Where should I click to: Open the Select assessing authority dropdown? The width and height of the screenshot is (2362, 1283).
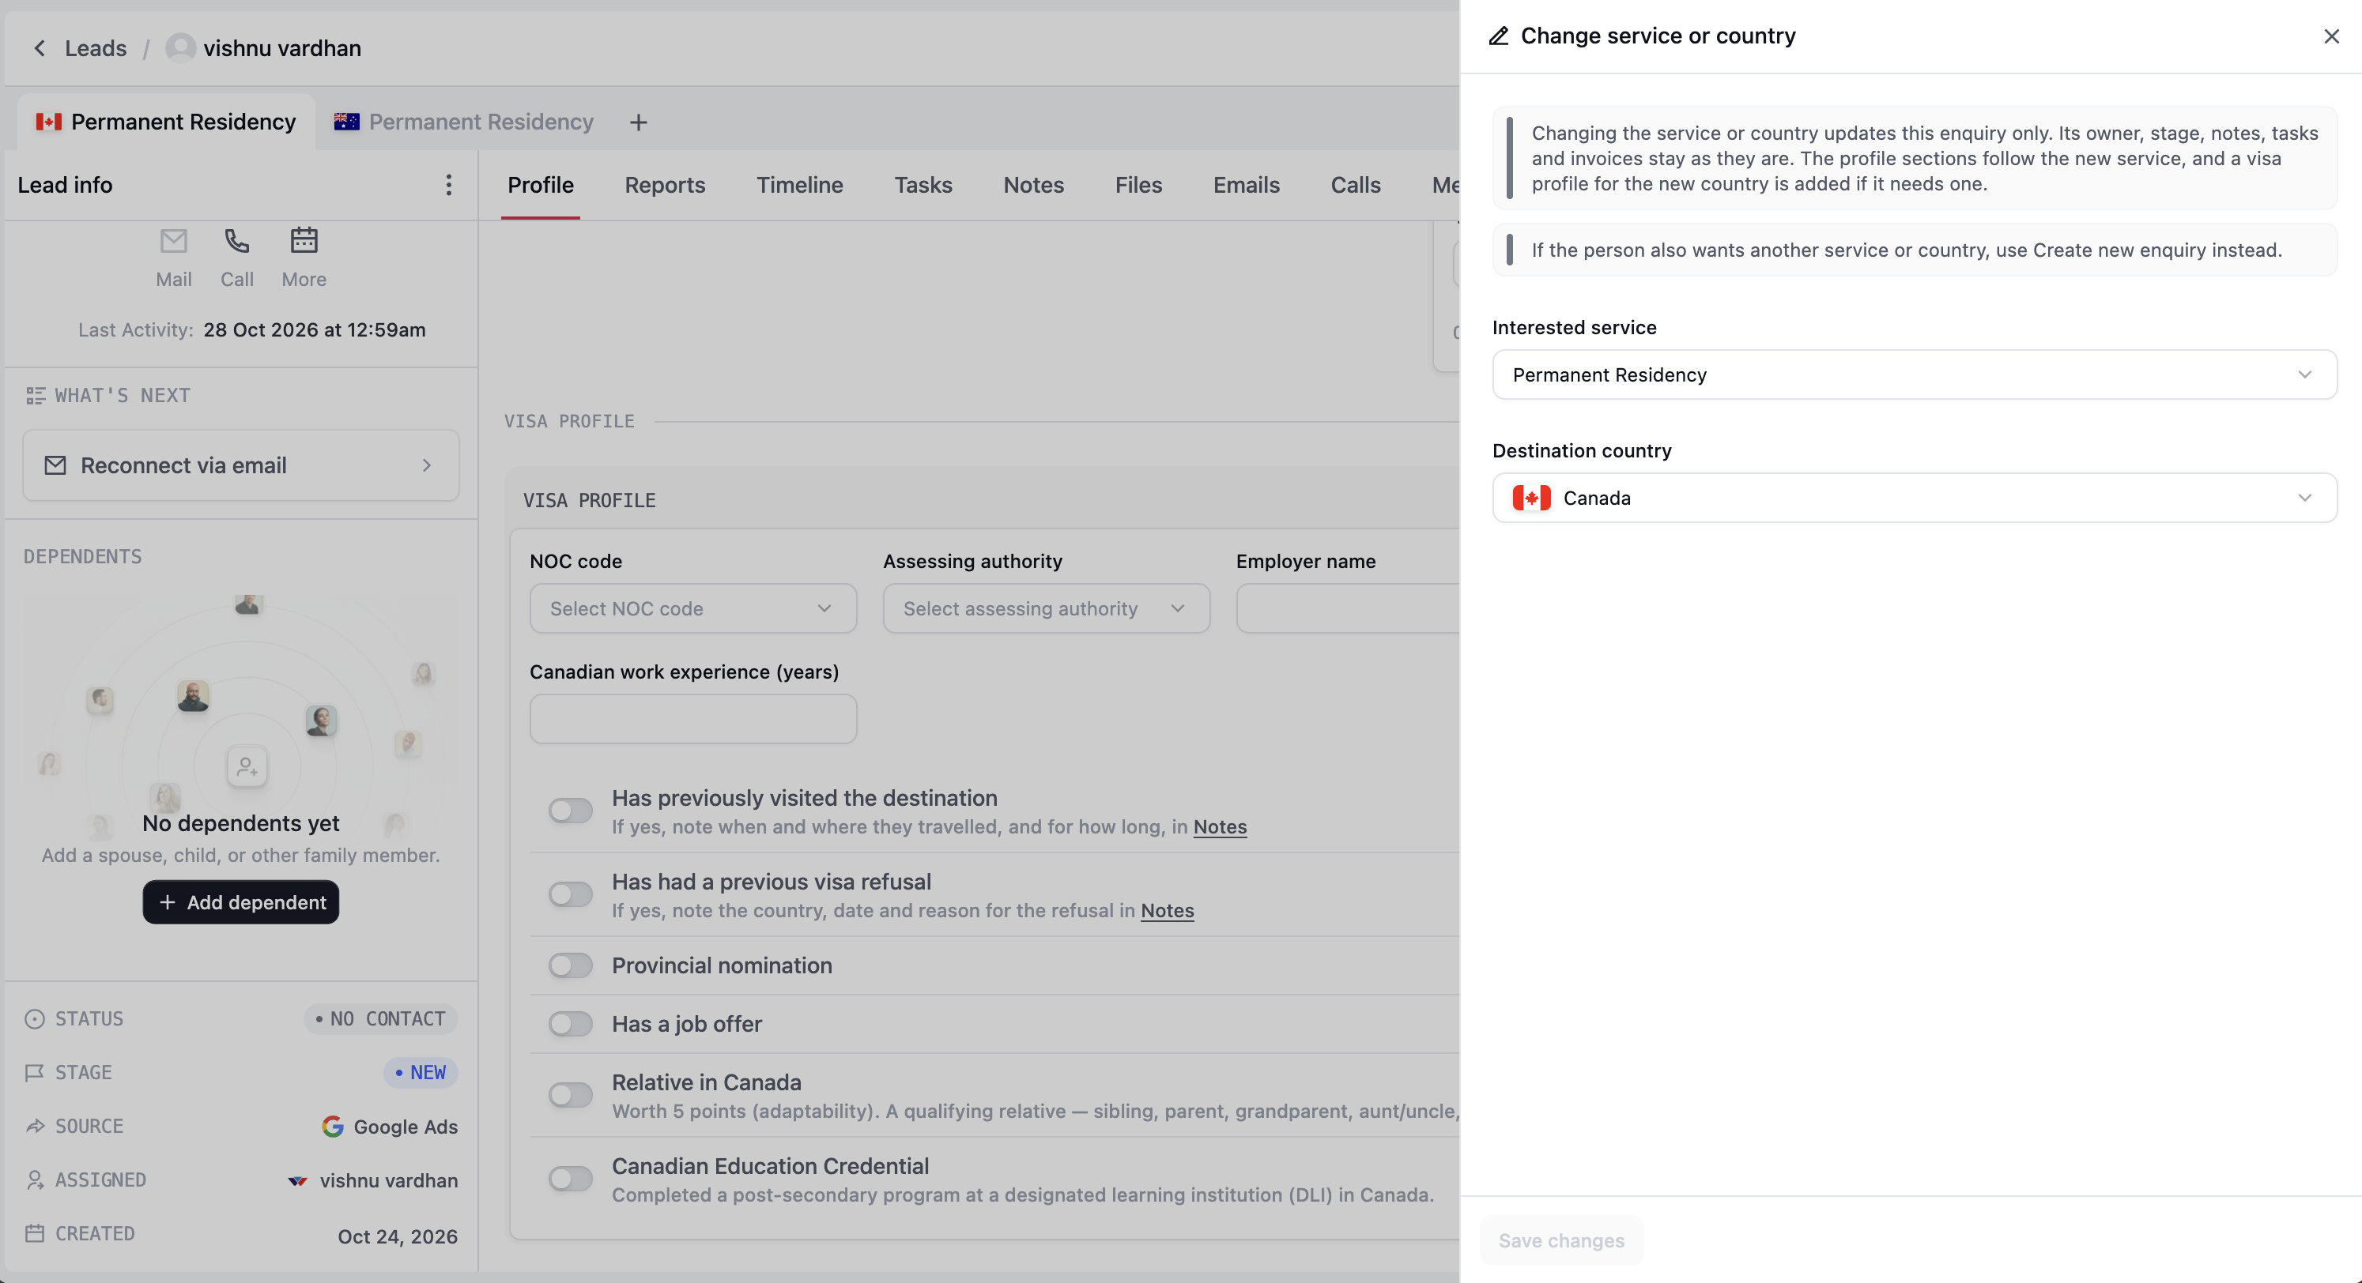(x=1046, y=608)
